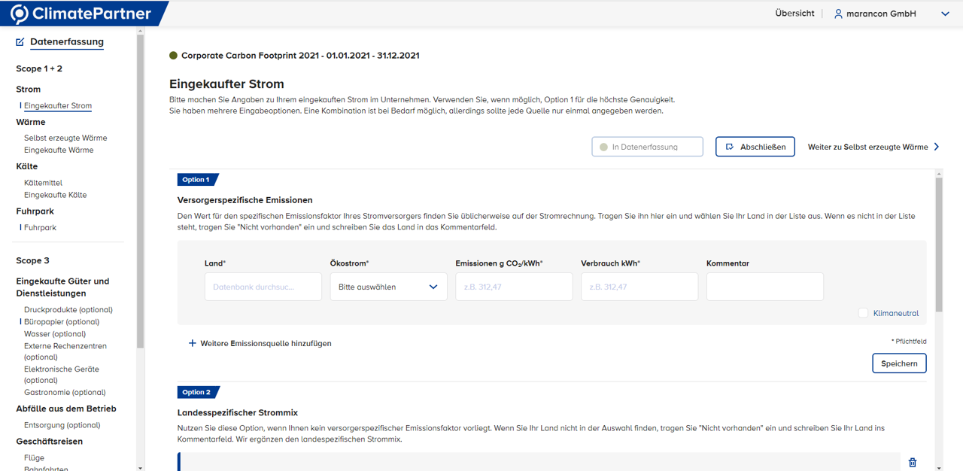963x471 pixels.
Task: Expand the marancon GmbH account dropdown
Action: coord(945,14)
